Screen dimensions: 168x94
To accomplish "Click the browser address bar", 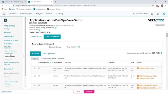I will pyautogui.click(x=81, y=6).
